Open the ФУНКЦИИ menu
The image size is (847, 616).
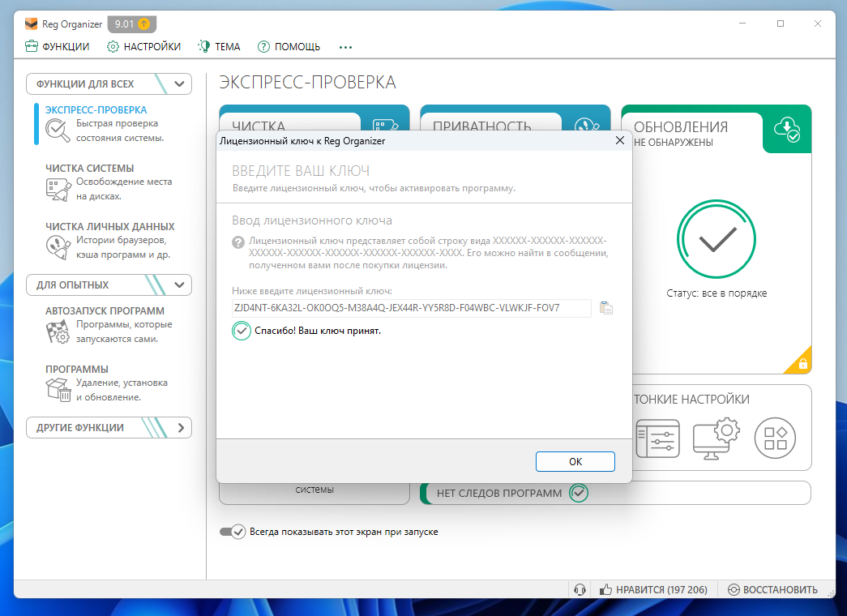pos(58,46)
